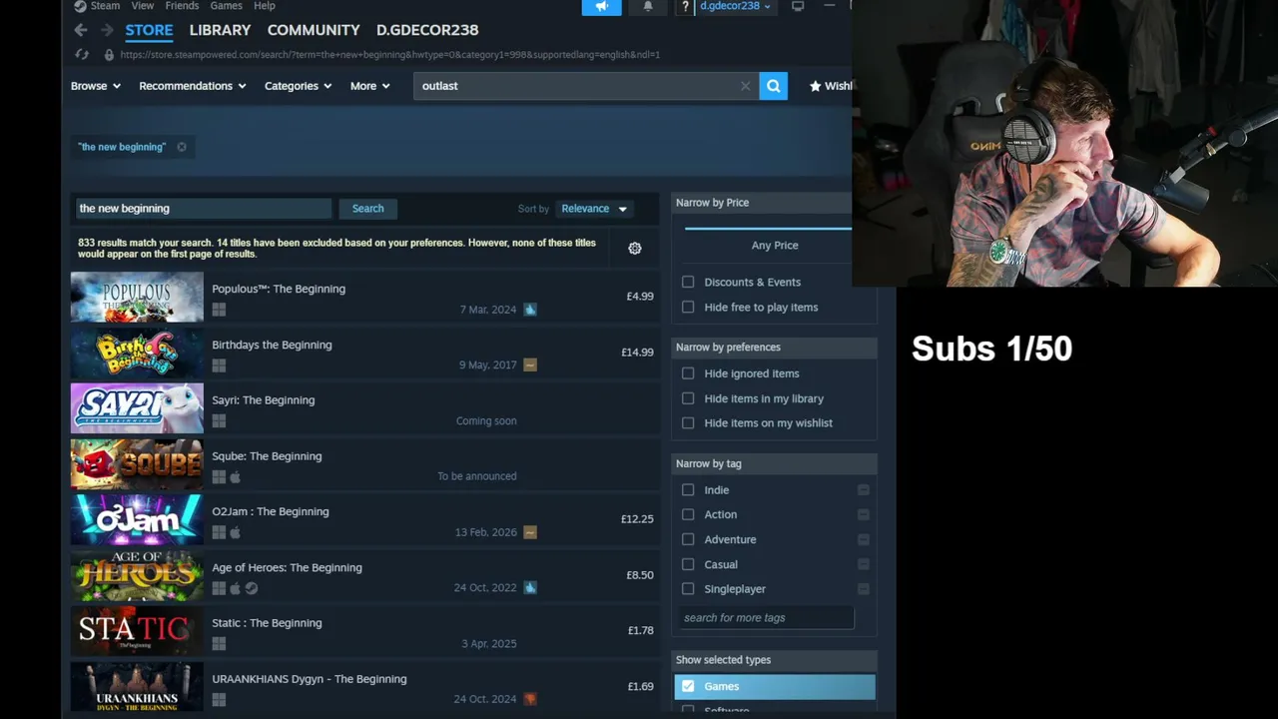The width and height of the screenshot is (1278, 719).
Task: Exclude the Singleplayer tag with its minus button
Action: point(864,589)
